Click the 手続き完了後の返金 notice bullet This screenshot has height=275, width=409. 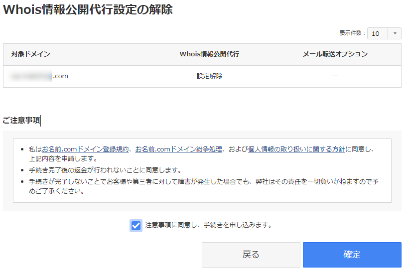[105, 170]
